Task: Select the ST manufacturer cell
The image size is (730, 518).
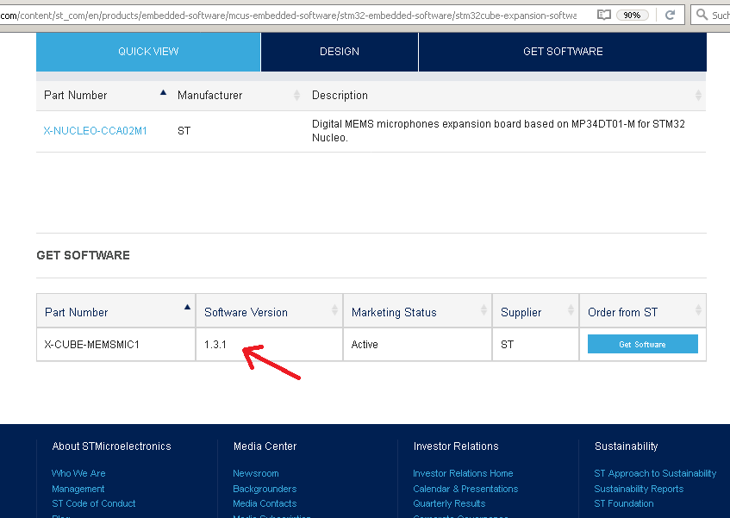Action: [184, 131]
